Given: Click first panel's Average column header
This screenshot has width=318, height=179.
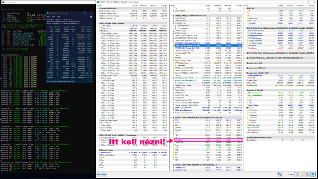Looking at the screenshot, I should tap(164, 6).
